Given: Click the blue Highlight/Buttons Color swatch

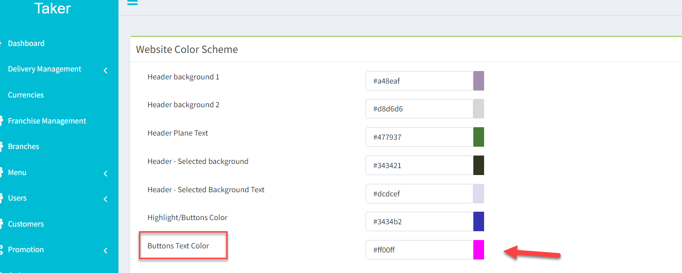Looking at the screenshot, I should click(x=479, y=221).
